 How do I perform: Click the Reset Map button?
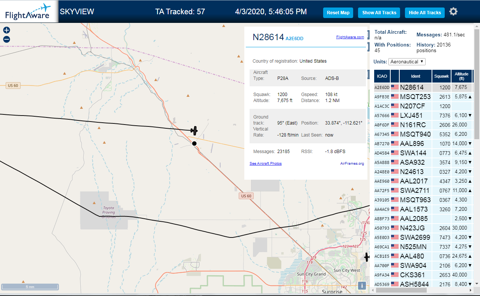tap(338, 13)
